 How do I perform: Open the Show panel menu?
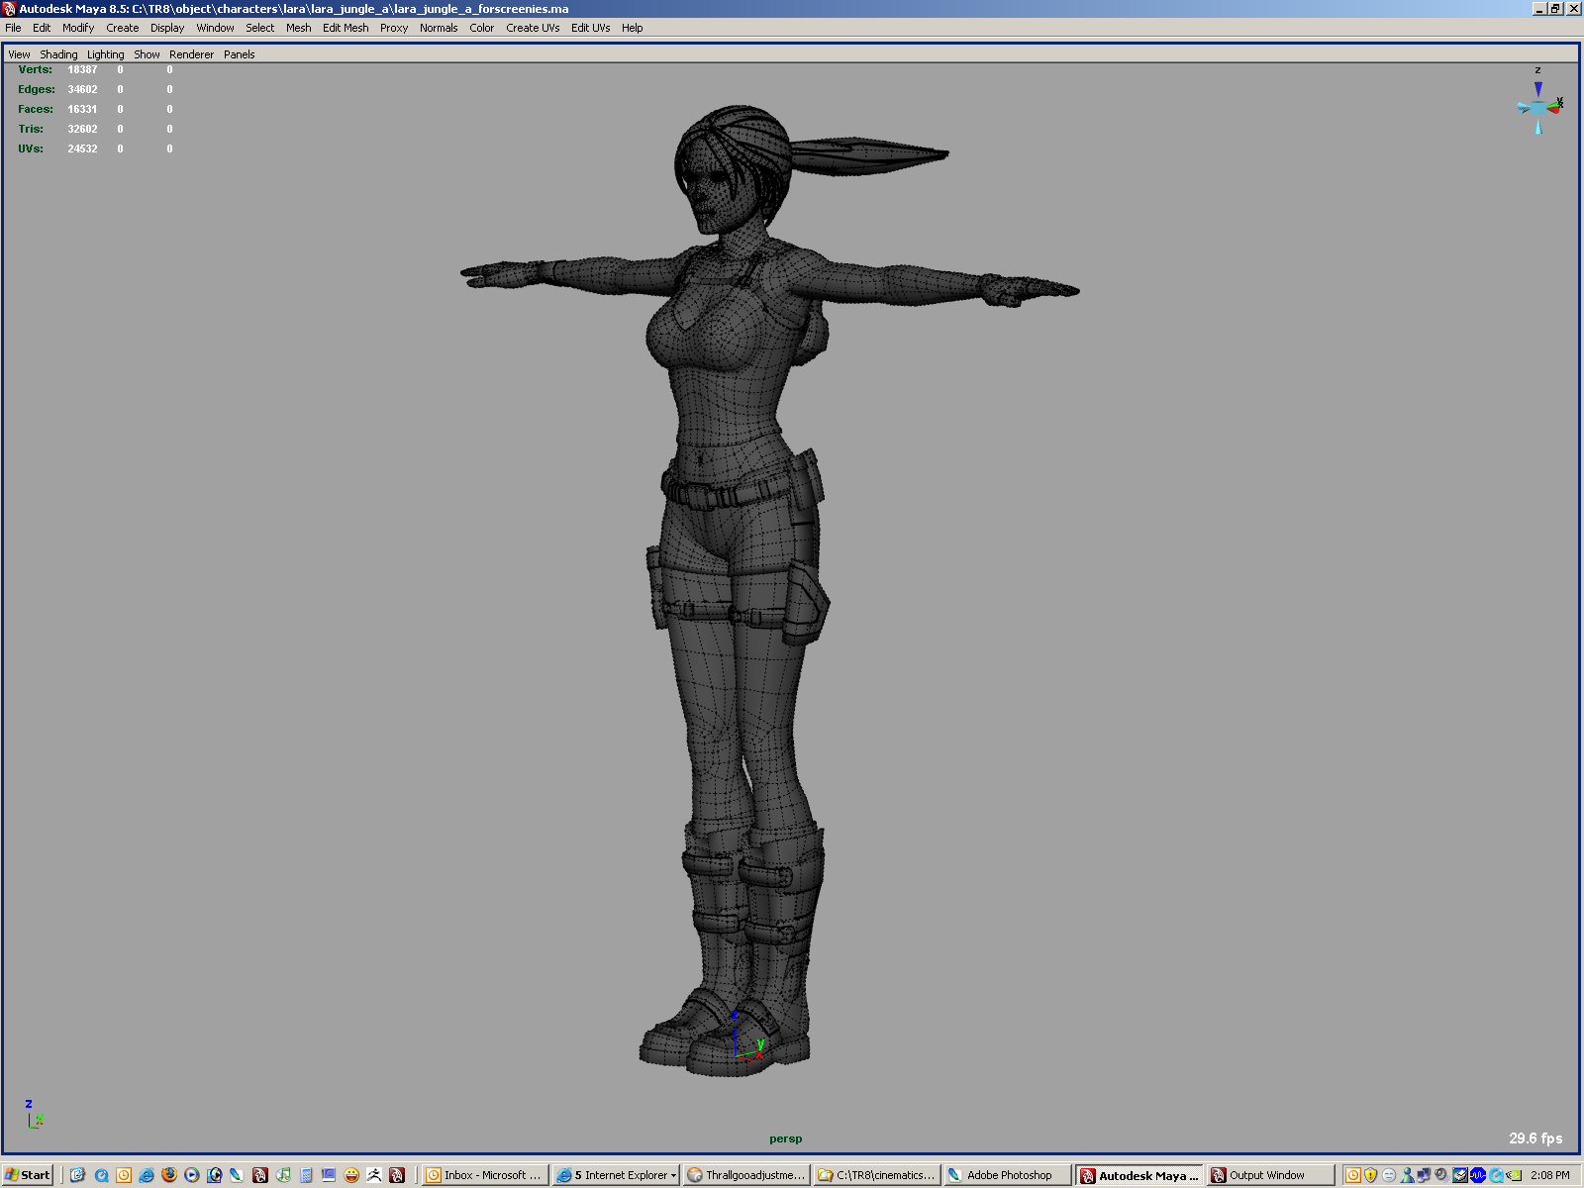pyautogui.click(x=147, y=54)
